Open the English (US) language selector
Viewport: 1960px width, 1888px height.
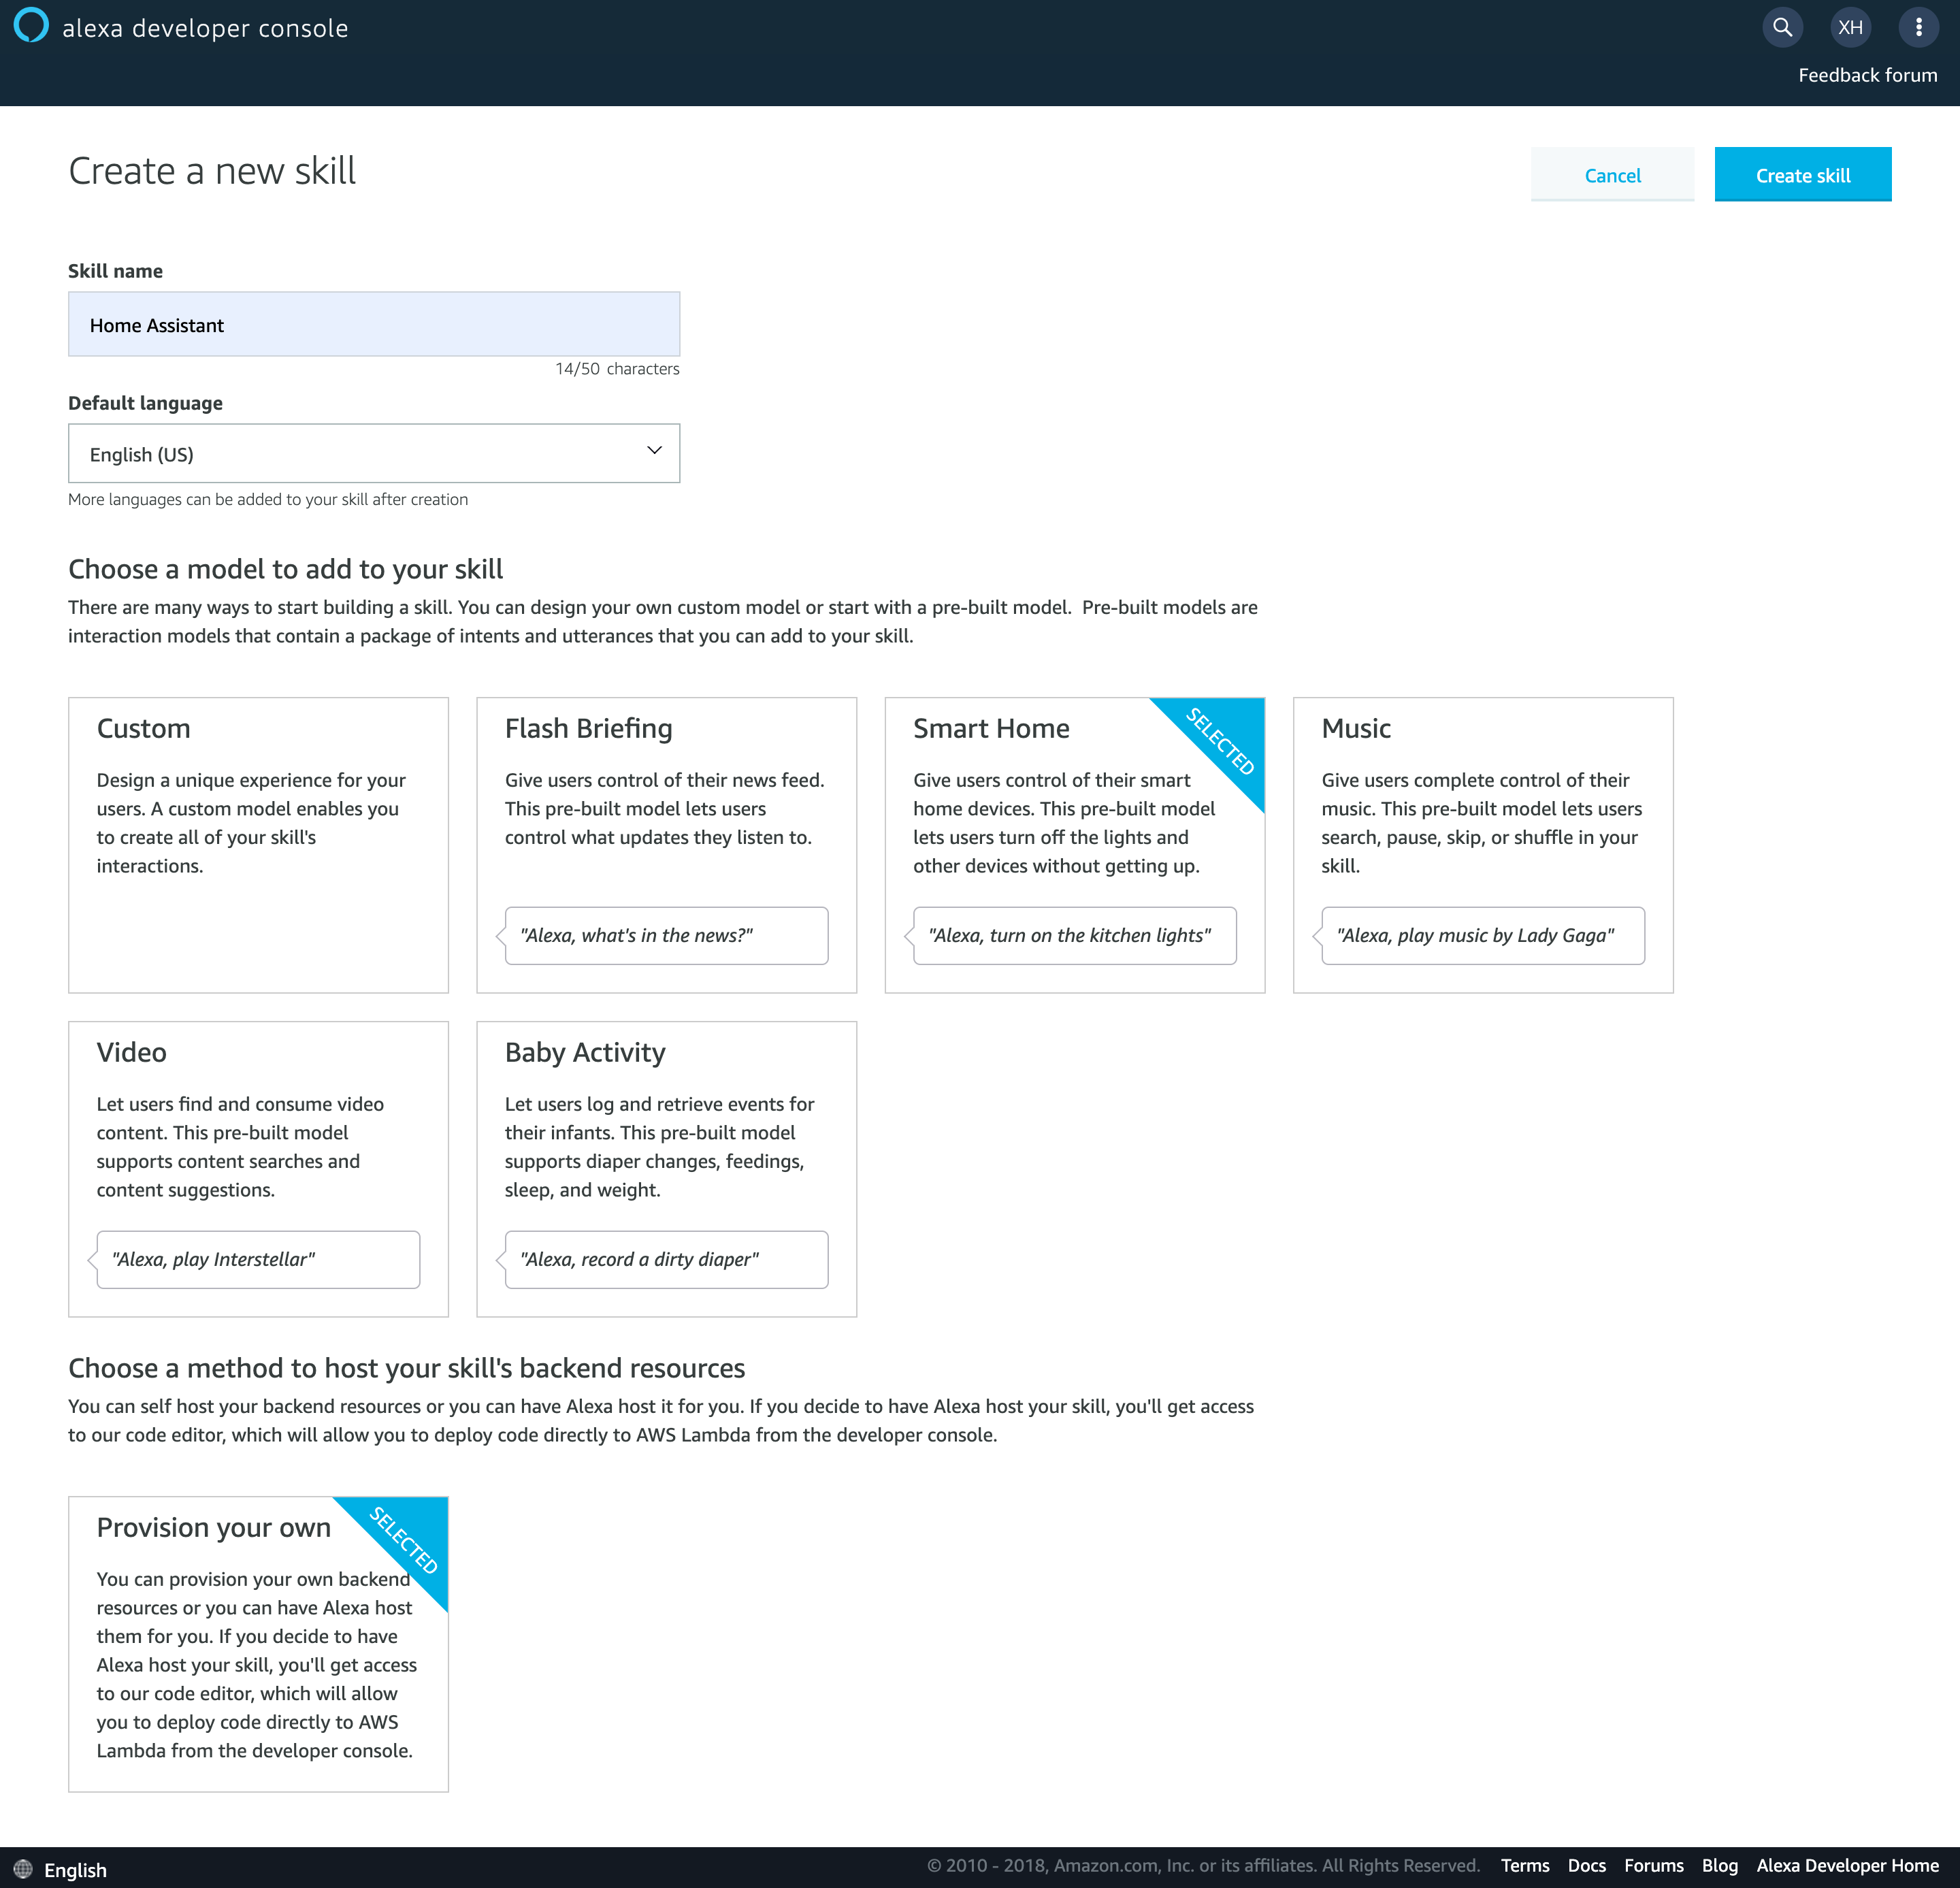click(x=373, y=453)
